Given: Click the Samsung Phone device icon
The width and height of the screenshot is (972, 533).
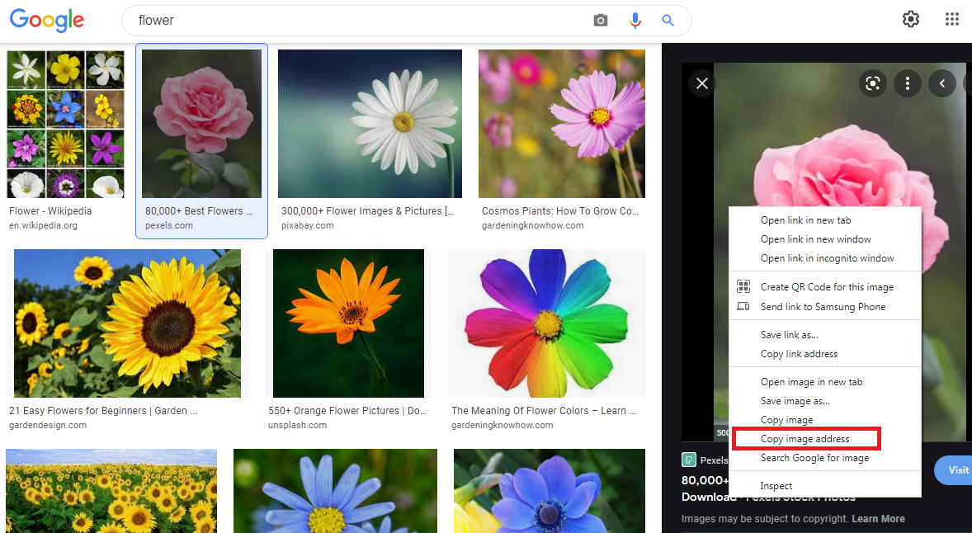Looking at the screenshot, I should click(x=743, y=306).
